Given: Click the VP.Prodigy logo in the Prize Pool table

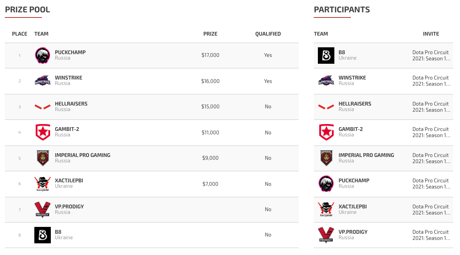Looking at the screenshot, I should click(43, 209).
